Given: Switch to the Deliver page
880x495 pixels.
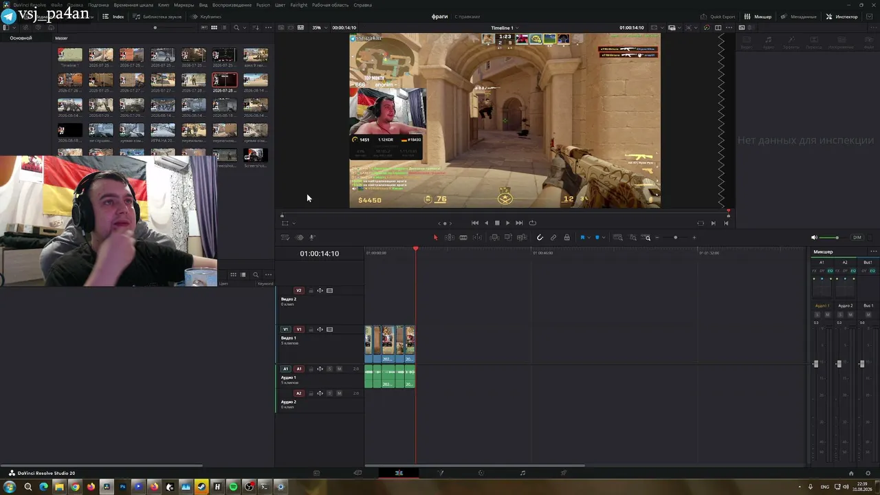Looking at the screenshot, I should tap(564, 473).
